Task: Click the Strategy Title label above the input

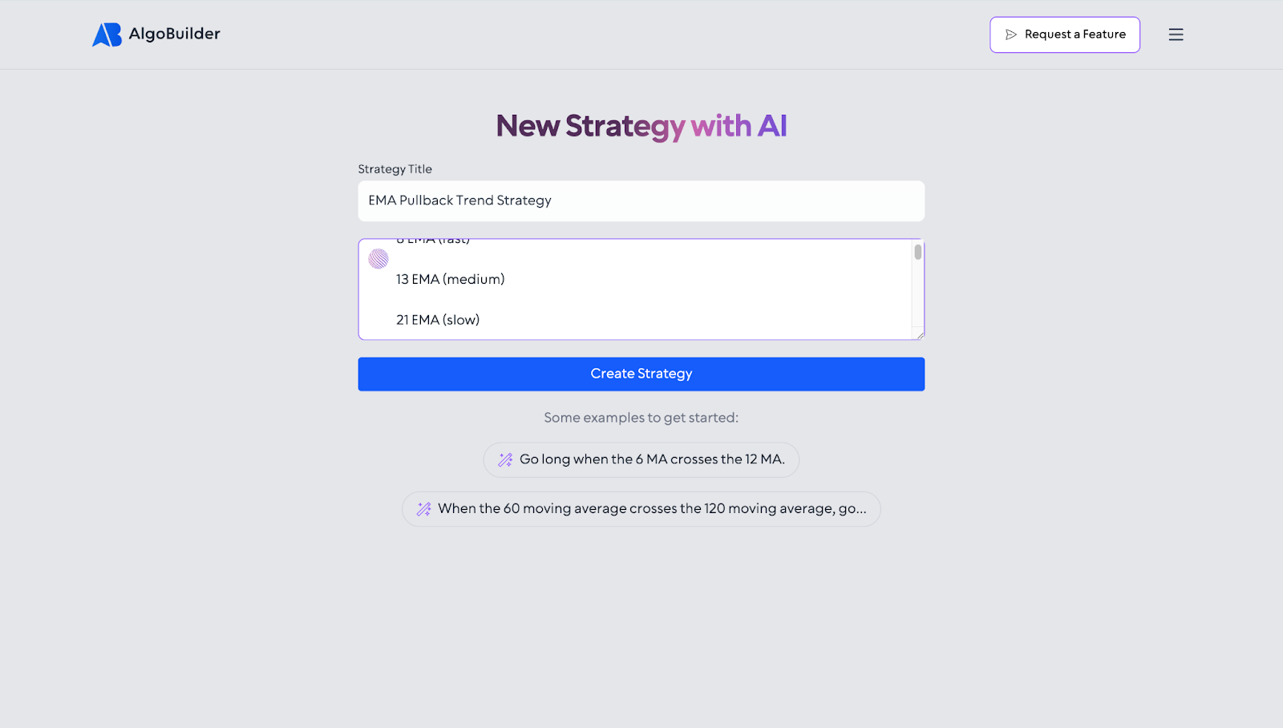Action: 395,168
